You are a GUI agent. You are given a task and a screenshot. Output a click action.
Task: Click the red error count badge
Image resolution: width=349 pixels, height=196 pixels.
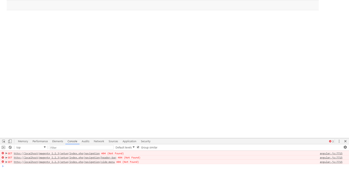331,141
